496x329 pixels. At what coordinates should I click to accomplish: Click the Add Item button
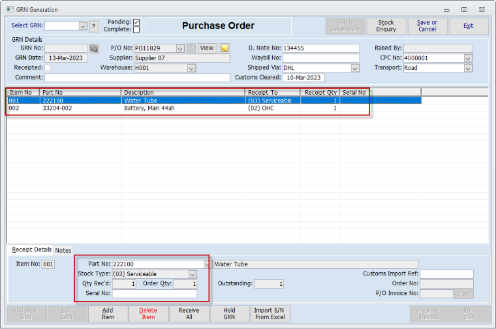[108, 314]
